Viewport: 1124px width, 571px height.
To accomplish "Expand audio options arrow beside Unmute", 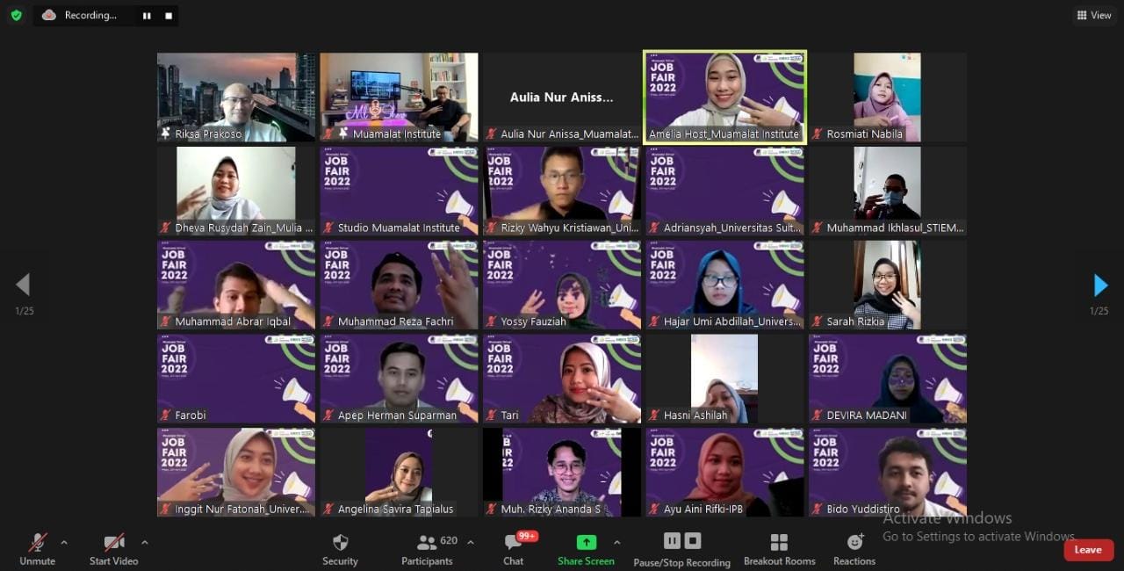I will coord(64,542).
